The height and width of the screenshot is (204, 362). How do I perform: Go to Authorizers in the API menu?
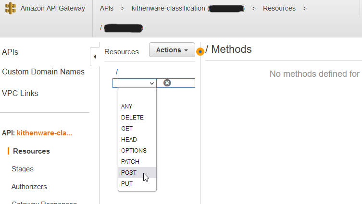(29, 187)
